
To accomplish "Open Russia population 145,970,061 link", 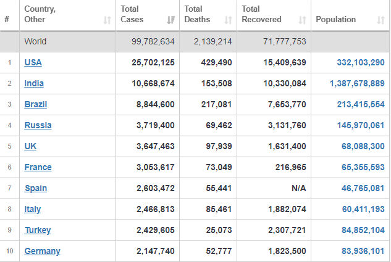I will point(361,125).
